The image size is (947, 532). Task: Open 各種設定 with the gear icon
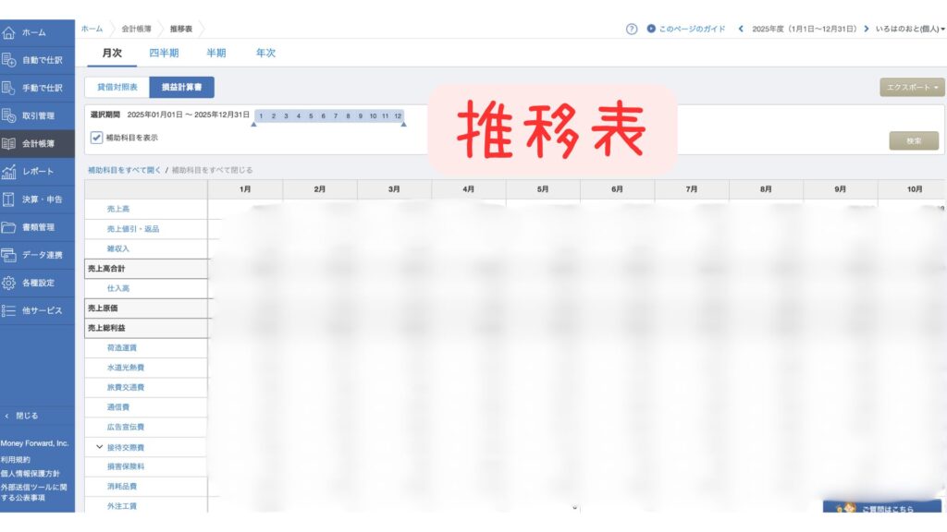[9, 283]
